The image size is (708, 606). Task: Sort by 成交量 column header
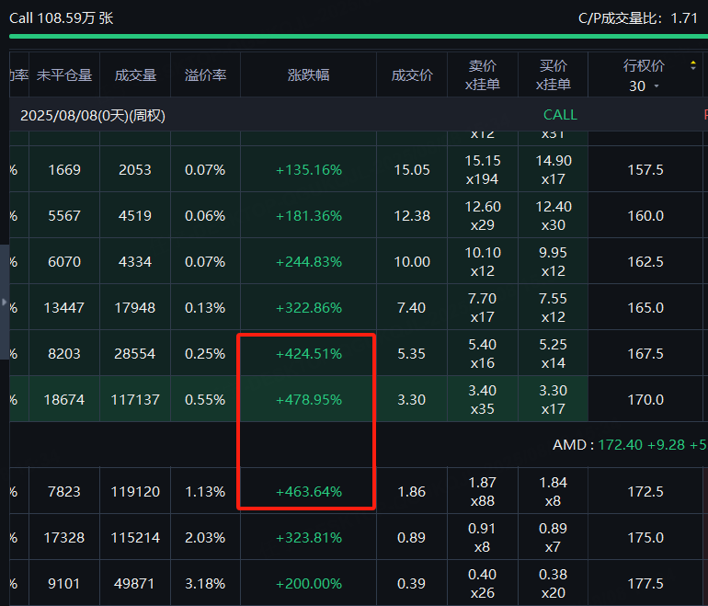coord(135,75)
